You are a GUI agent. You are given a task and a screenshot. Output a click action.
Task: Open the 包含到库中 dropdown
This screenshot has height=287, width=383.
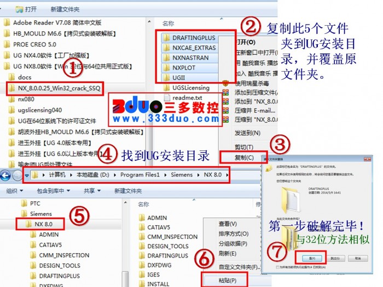53,191
